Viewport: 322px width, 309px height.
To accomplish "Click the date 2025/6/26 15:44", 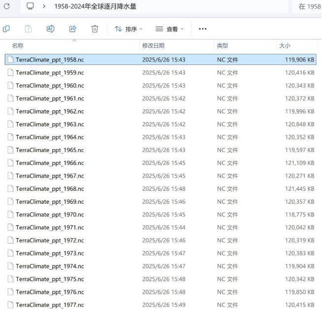I will coord(164,227).
